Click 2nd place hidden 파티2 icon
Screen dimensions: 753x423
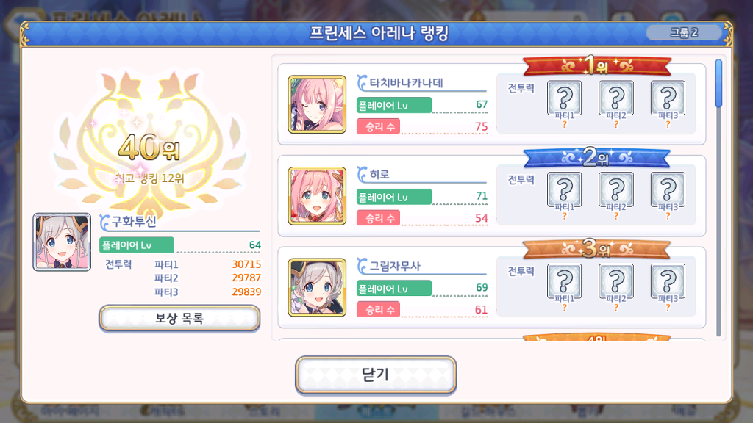tap(616, 190)
